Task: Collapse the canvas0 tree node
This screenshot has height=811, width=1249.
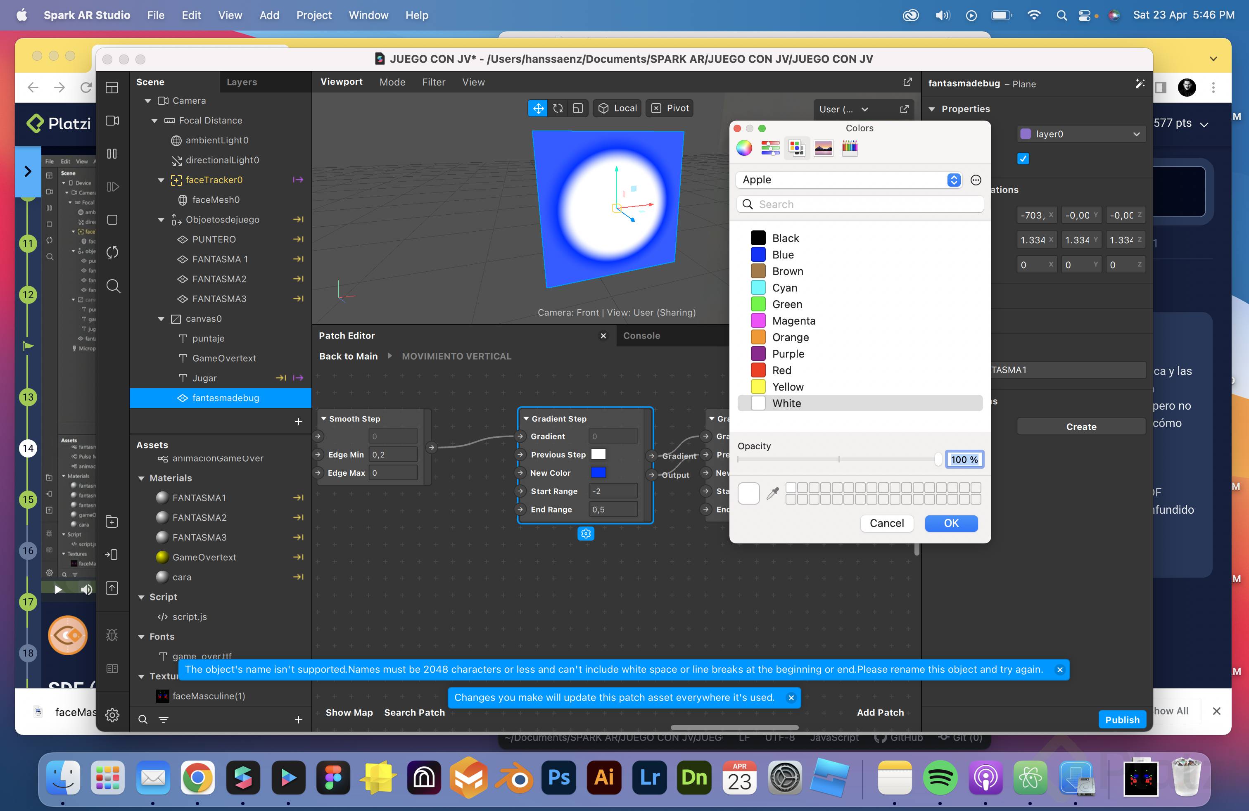Action: 161,319
